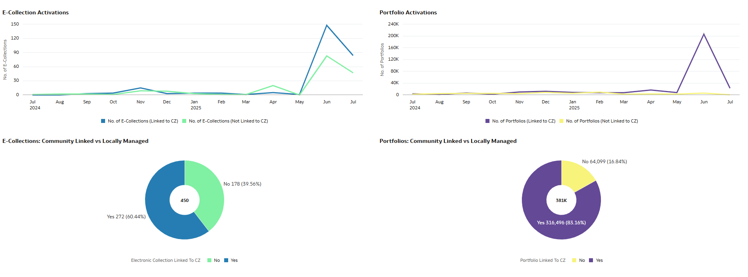
Task: Click yellow 'No' Portfolio pie legend swatch
Action: pyautogui.click(x=574, y=260)
